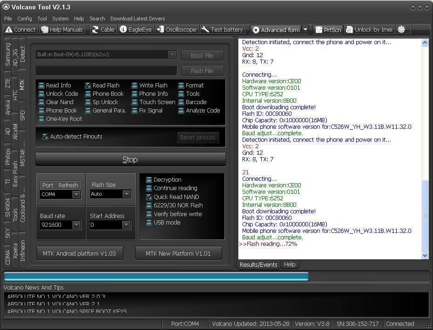The height and width of the screenshot is (330, 433).
Task: Enable the Unlock Code checkbox
Action: [x=41, y=94]
